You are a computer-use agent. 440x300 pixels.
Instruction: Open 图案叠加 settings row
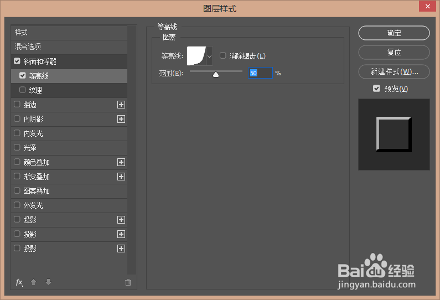[69, 191]
